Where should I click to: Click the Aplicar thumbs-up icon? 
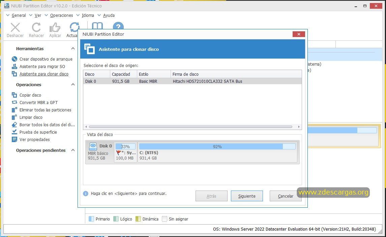pos(55,27)
